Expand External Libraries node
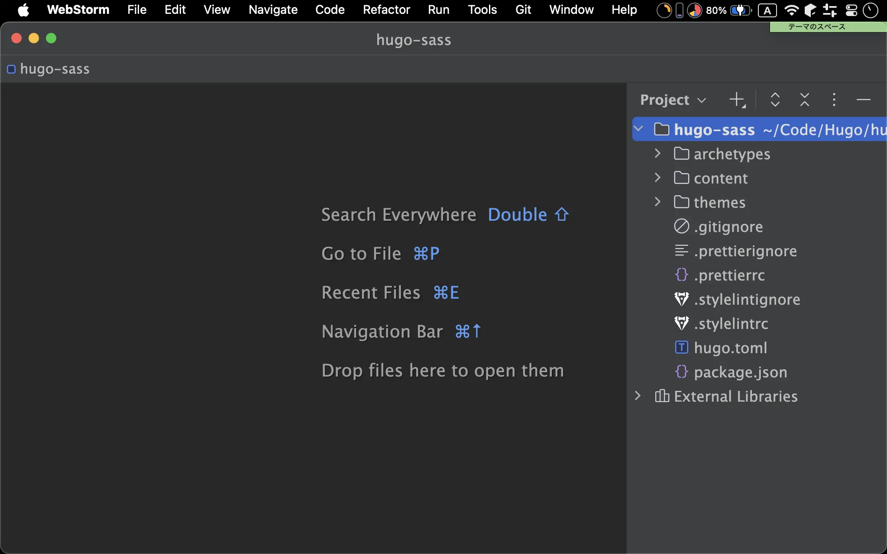 (638, 396)
